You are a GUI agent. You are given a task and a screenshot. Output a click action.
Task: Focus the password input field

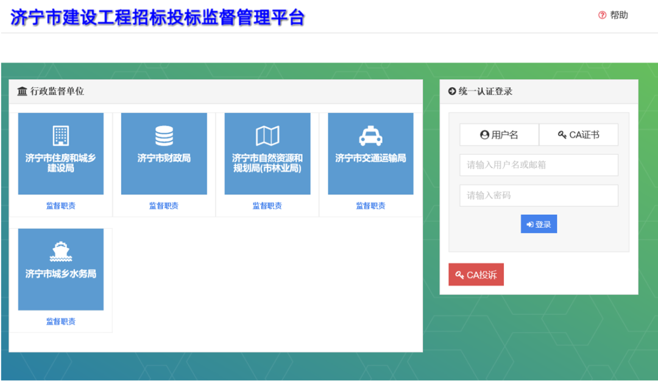(539, 195)
